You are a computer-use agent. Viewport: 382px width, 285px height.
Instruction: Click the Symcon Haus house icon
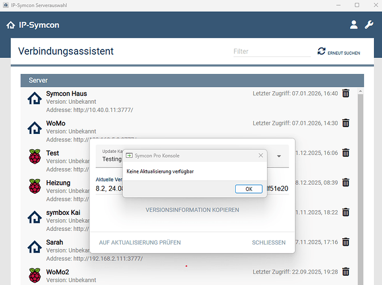(35, 98)
